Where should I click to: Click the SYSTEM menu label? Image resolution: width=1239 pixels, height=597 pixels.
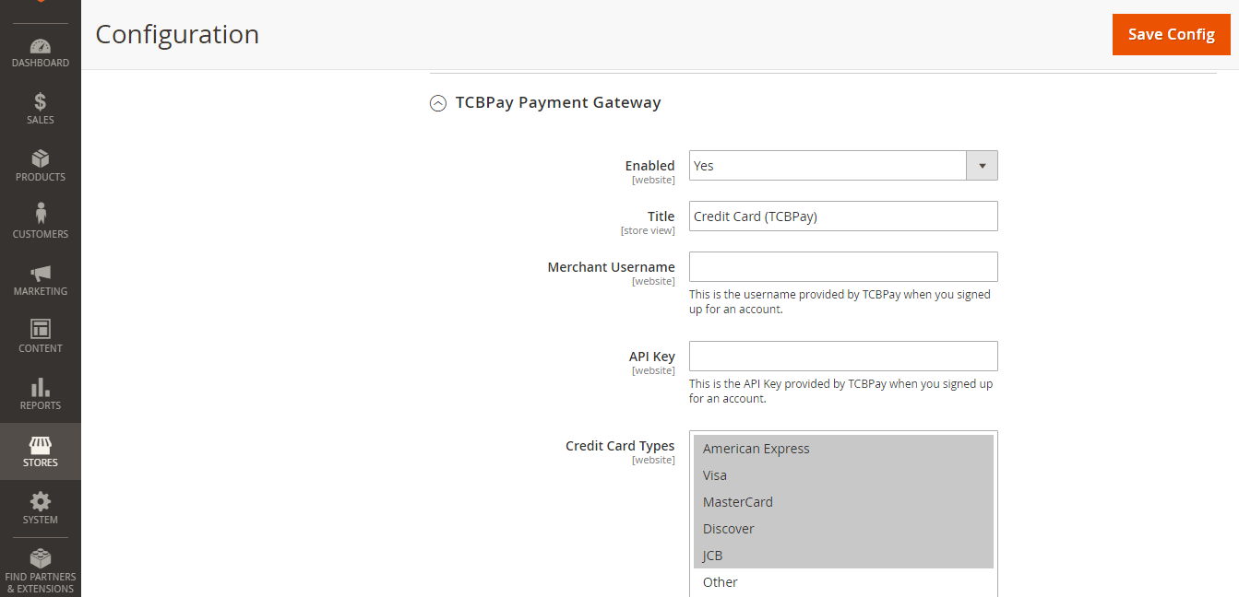[41, 520]
